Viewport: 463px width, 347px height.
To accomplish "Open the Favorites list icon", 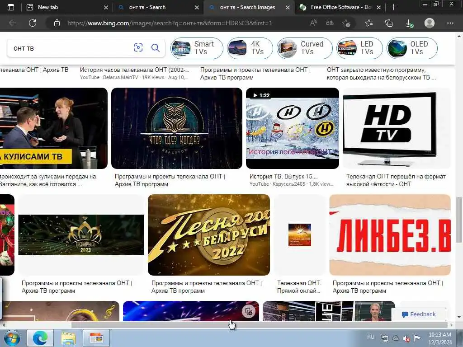I will pyautogui.click(x=369, y=23).
